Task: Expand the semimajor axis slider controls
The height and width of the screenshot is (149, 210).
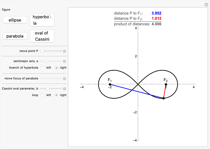Action: (x=64, y=61)
